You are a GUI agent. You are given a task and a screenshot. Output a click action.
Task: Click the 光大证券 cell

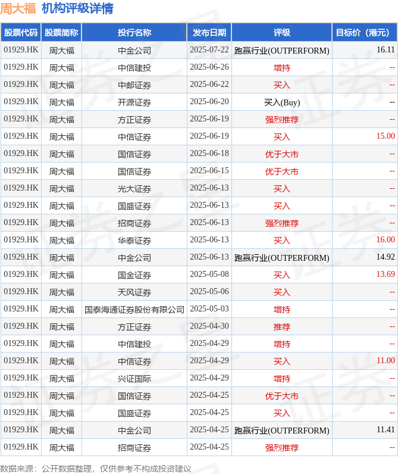click(134, 189)
